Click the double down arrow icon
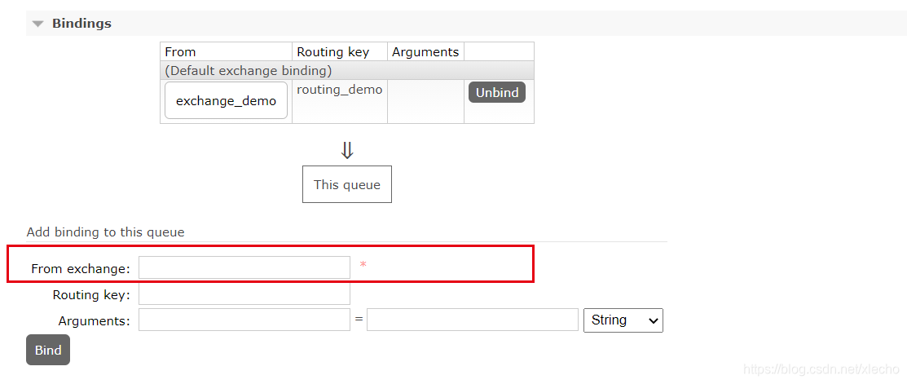The height and width of the screenshot is (384, 907). coord(347,151)
